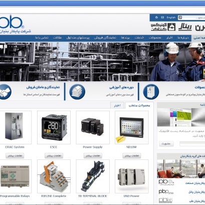The height and width of the screenshot is (205, 205).
Task: Select the اخبار tab above products
Action: [117, 105]
